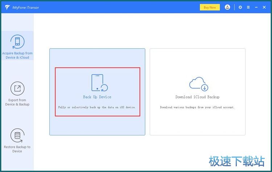Open the user account profile icon
The width and height of the screenshot is (272, 172).
[x=227, y=7]
